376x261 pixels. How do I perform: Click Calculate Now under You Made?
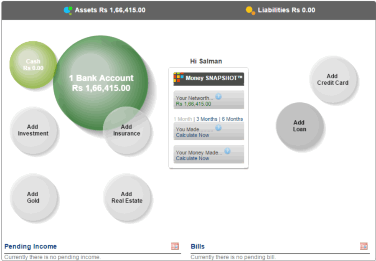193,135
